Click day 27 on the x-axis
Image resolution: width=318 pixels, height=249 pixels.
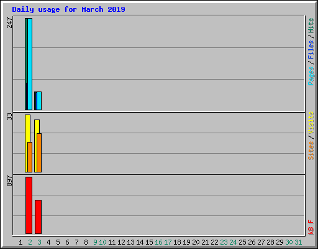coord(261,242)
